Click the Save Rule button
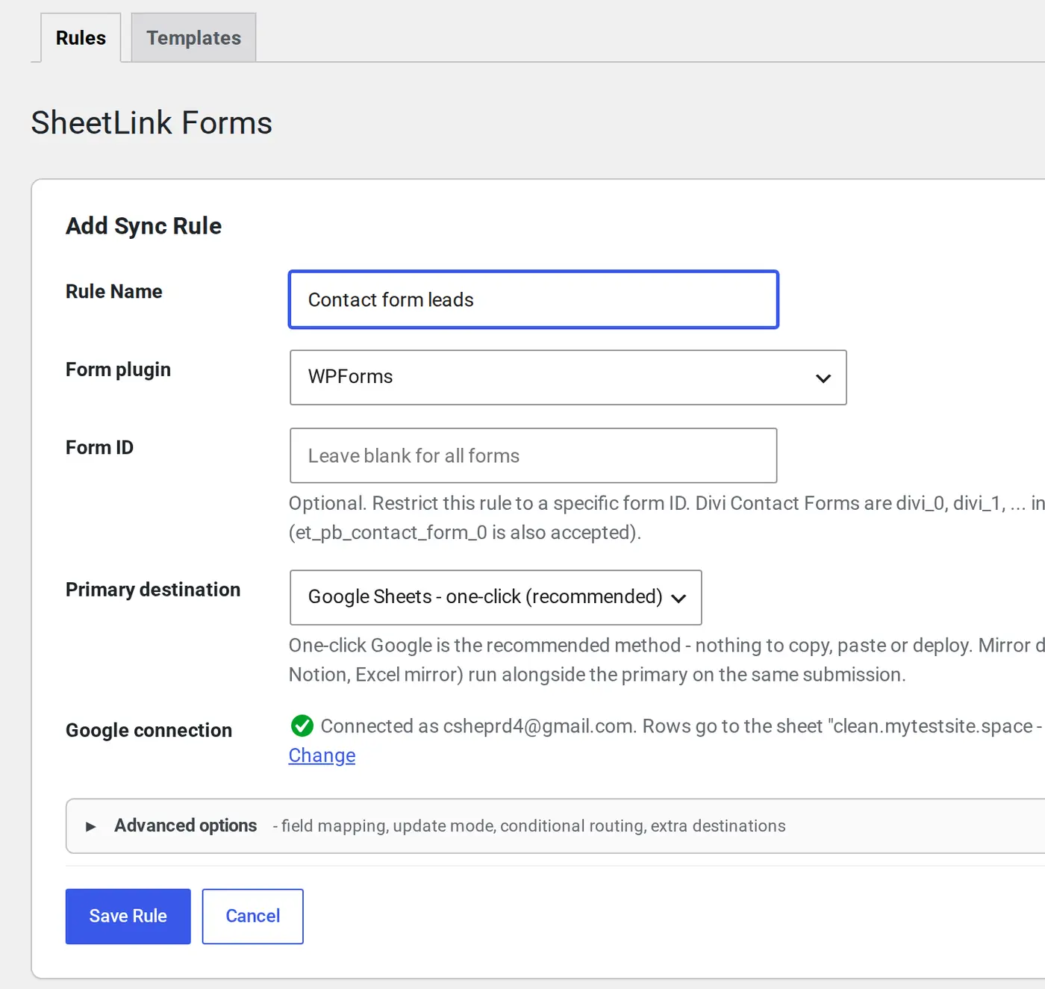This screenshot has height=989, width=1045. click(x=128, y=916)
